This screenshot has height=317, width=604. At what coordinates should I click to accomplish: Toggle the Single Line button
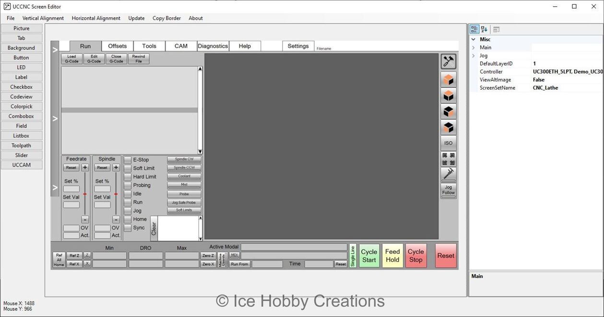(x=353, y=256)
